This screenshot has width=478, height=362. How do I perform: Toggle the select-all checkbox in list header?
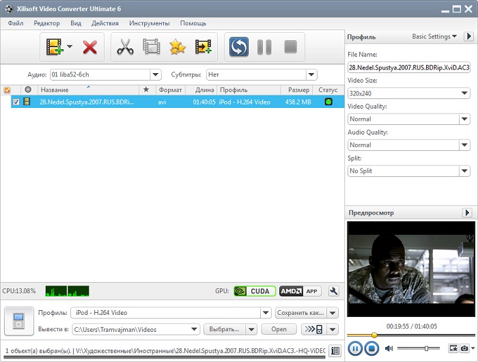pos(7,90)
